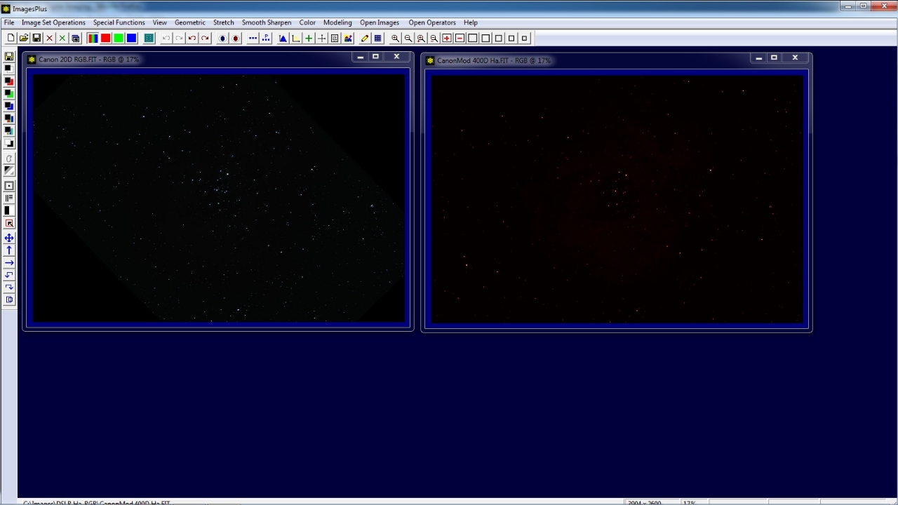Click the smallest square size icon in toolbar
The width and height of the screenshot is (898, 505).
click(525, 38)
